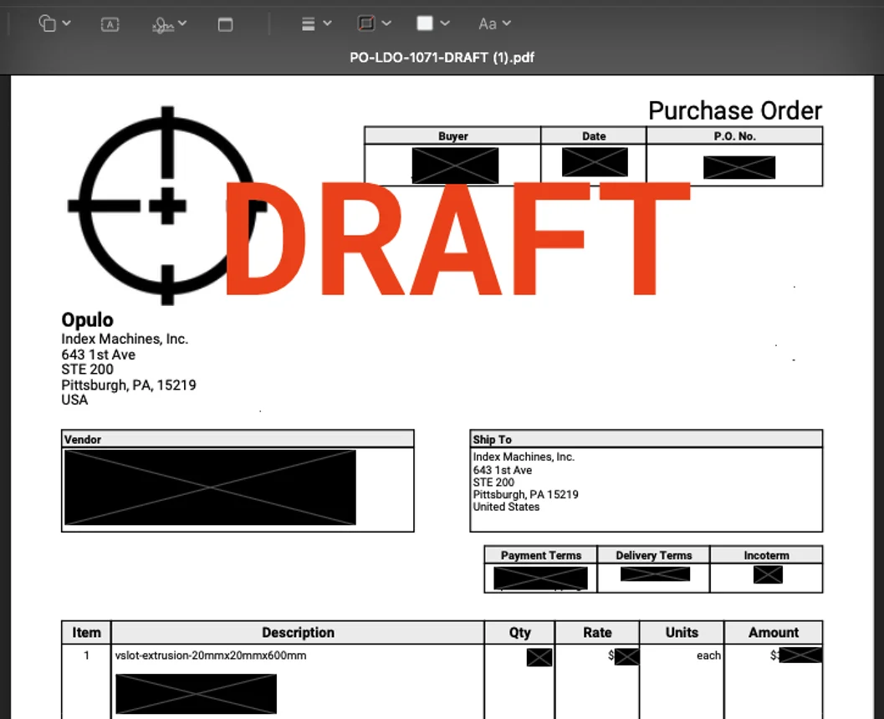Open the Shapes tool in markup toolbar
The height and width of the screenshot is (719, 884).
coord(48,24)
